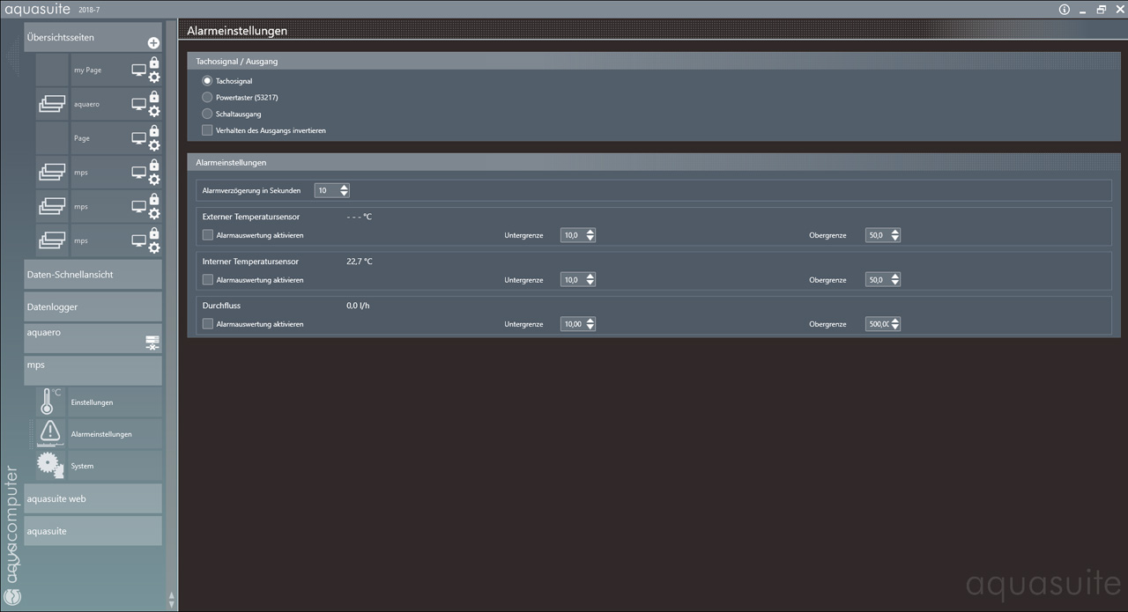Click the sidebar scroll up arrow
Viewport: 1128px width, 612px height.
click(x=171, y=594)
